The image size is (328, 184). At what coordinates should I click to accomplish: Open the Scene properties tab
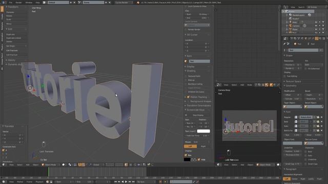(x=298, y=38)
